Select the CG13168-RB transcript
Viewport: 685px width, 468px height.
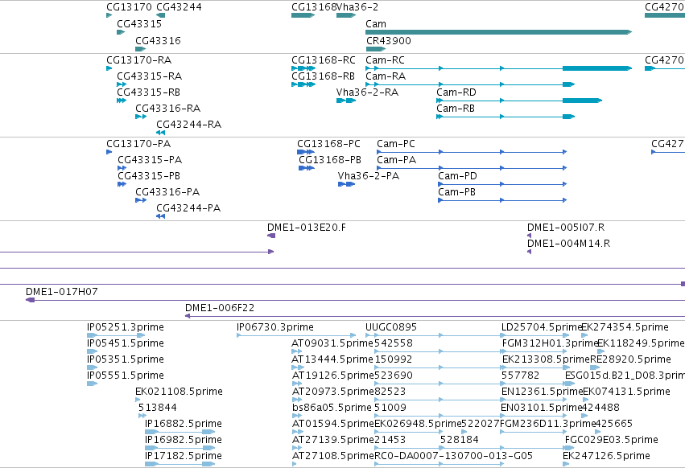click(x=303, y=84)
